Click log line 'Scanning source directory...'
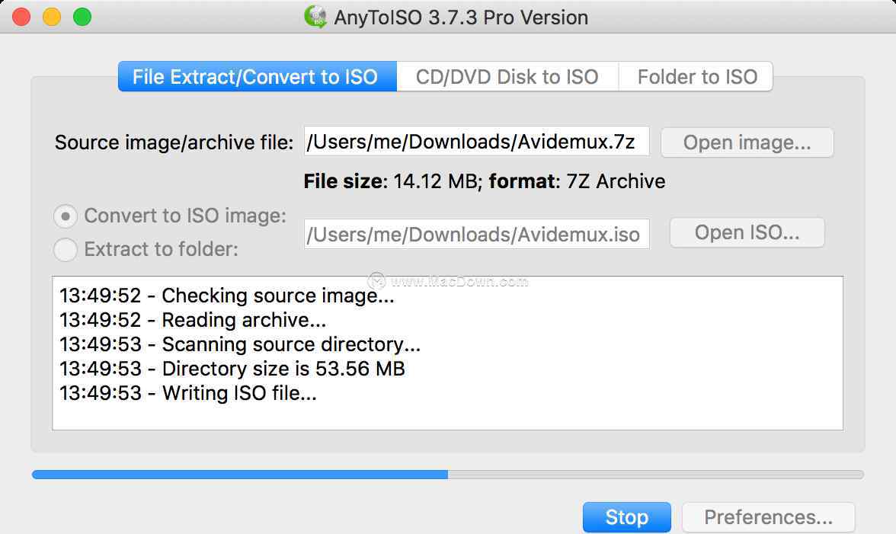This screenshot has width=896, height=534. click(x=240, y=344)
